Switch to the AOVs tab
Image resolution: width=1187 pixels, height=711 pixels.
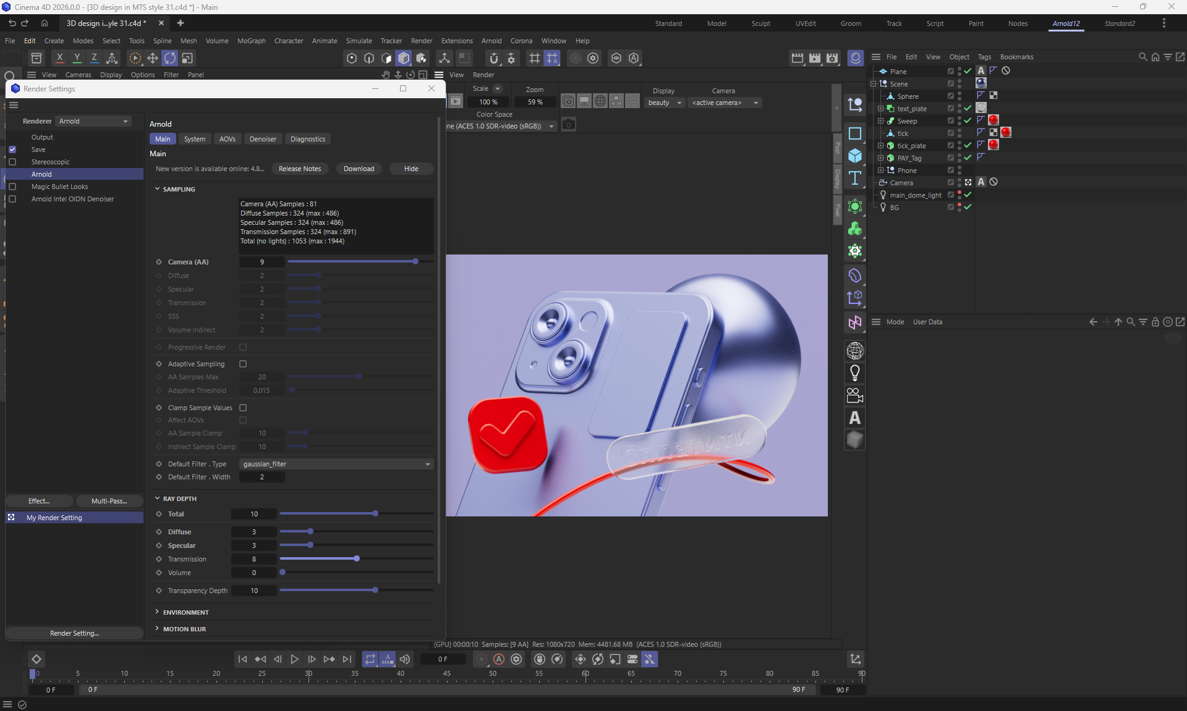coord(227,139)
